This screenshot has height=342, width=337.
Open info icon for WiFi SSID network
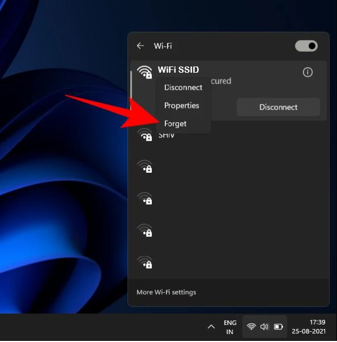[x=307, y=72]
